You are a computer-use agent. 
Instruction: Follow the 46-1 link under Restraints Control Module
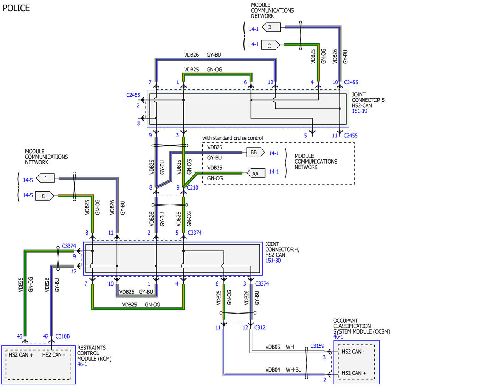click(x=83, y=364)
